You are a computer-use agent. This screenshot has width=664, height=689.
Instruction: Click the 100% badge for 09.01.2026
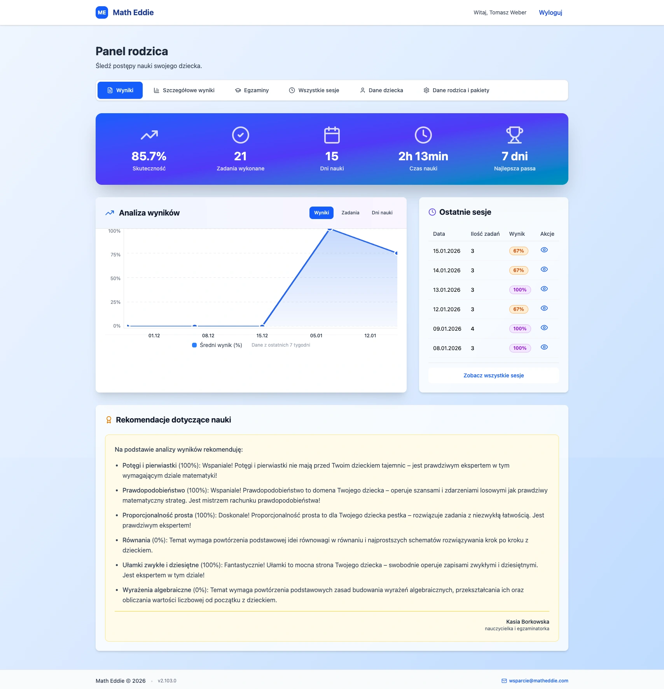520,329
